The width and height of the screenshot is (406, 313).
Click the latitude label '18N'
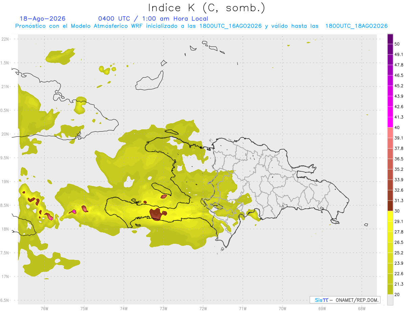(x=5, y=229)
